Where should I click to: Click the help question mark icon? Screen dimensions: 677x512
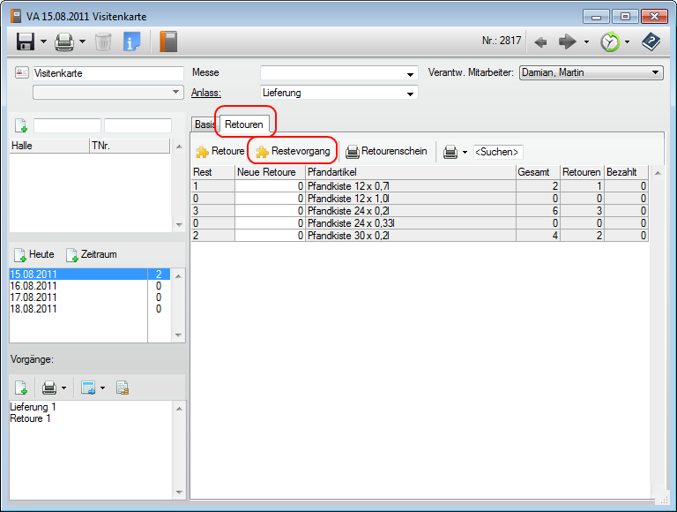(x=651, y=41)
